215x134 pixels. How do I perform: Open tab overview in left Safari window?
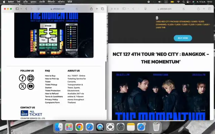click(102, 9)
